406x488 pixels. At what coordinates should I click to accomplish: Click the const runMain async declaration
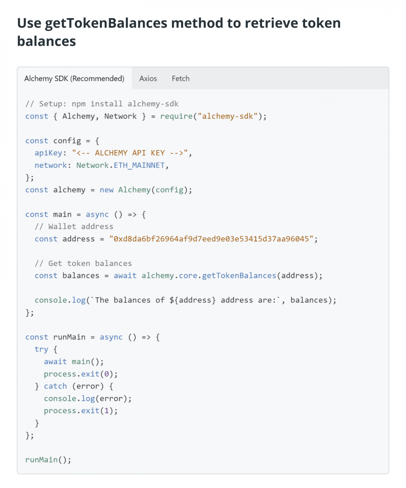pos(92,337)
